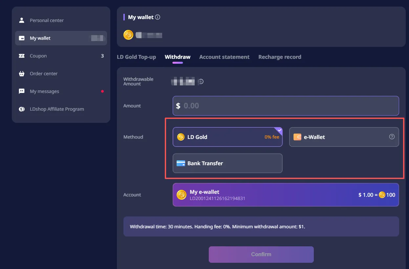Click the My e-wallet account card
This screenshot has width=409, height=269.
click(286, 195)
